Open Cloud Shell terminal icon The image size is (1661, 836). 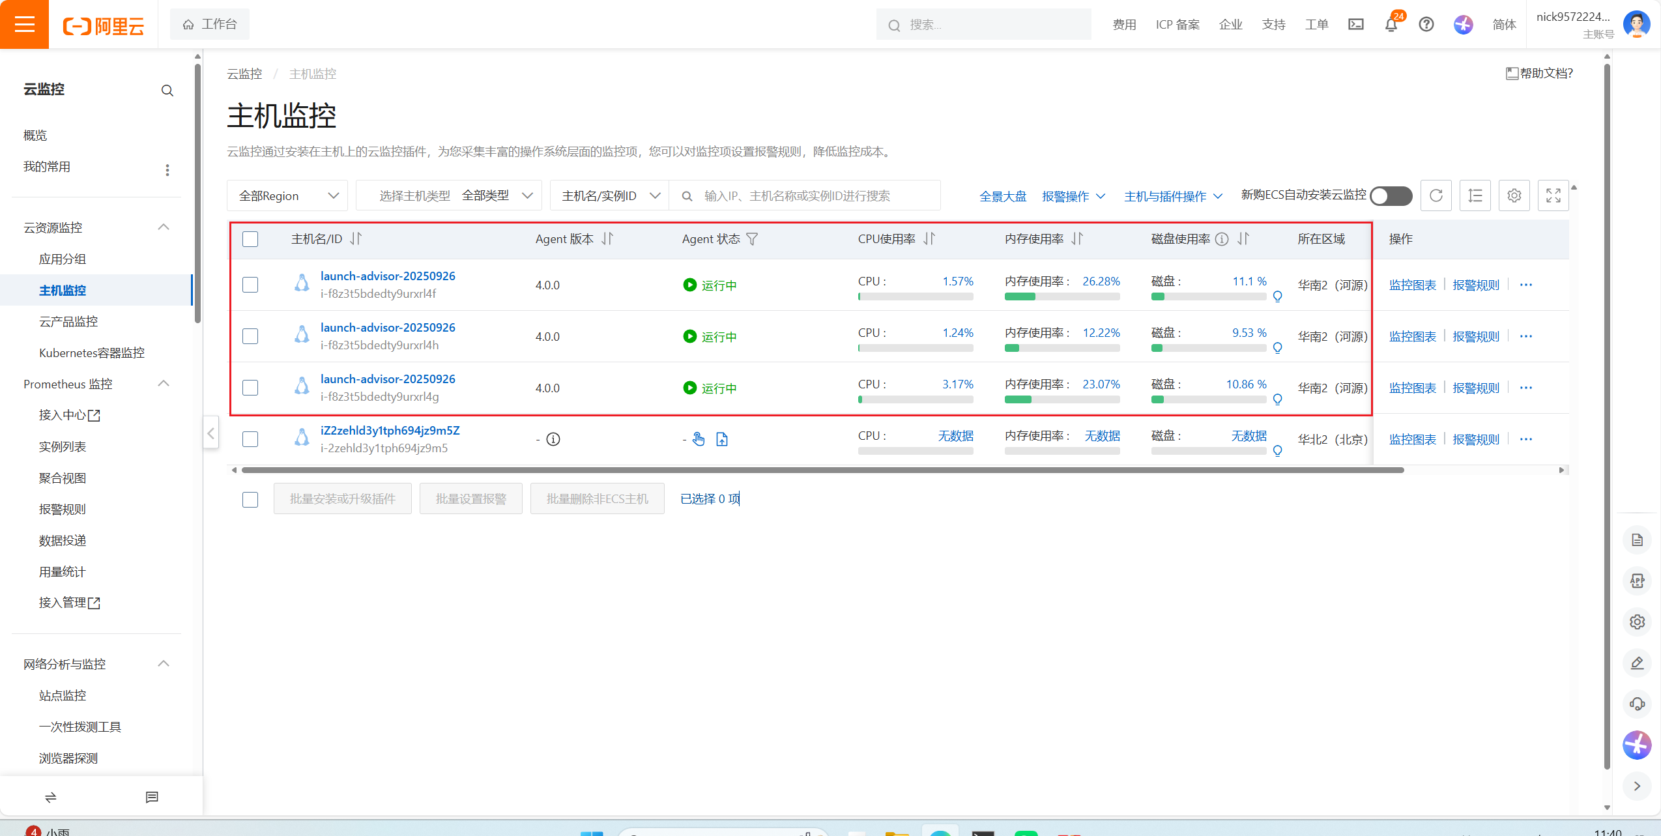click(1355, 25)
